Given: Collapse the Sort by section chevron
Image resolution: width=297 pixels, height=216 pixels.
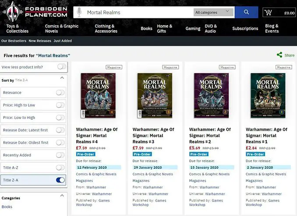Looking at the screenshot, I should [62, 78].
